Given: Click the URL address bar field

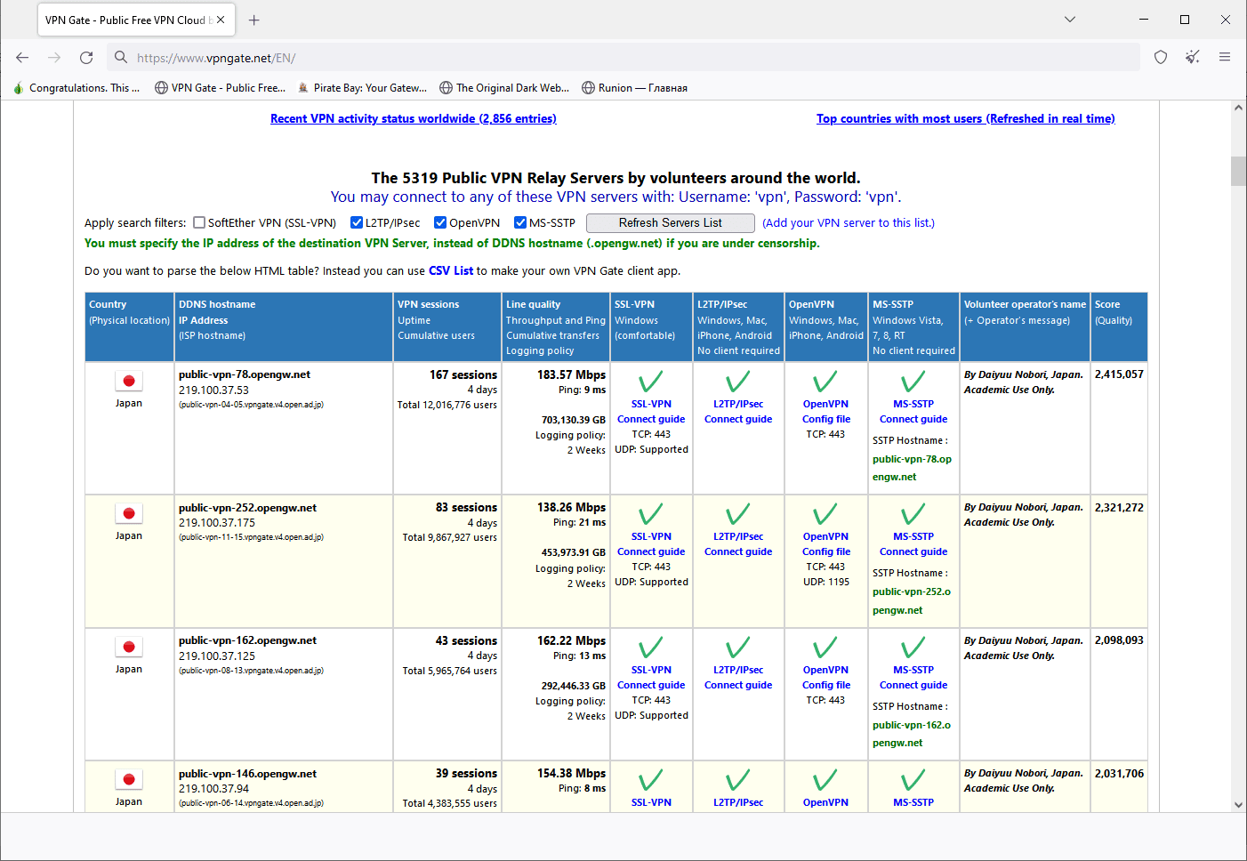Looking at the screenshot, I should [623, 58].
